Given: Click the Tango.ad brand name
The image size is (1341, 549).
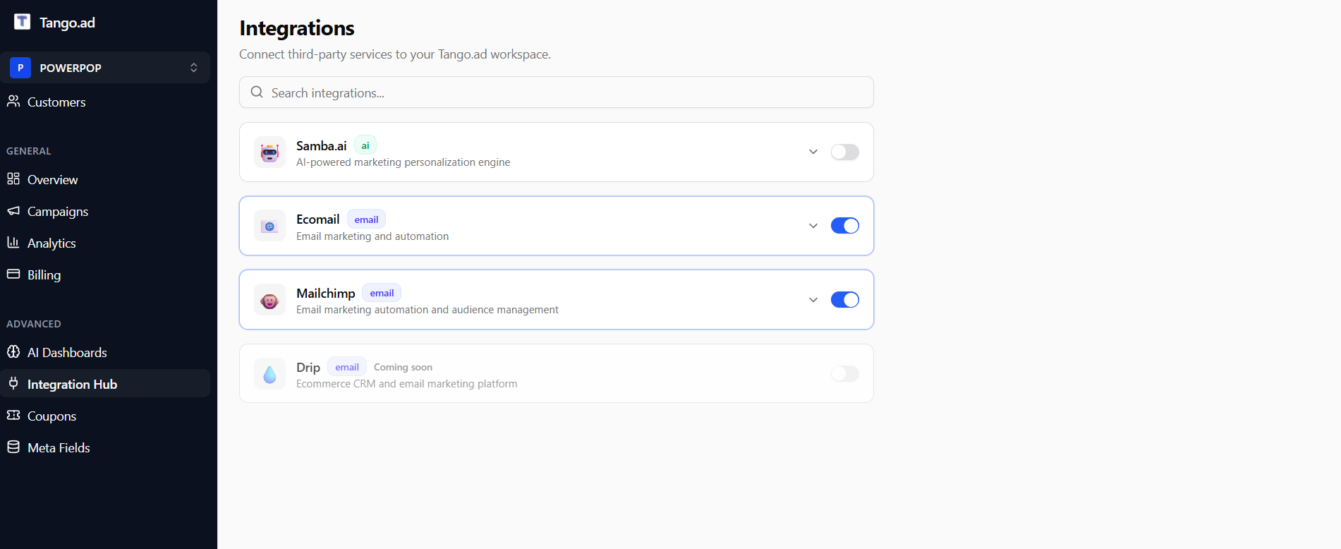Looking at the screenshot, I should pos(67,23).
